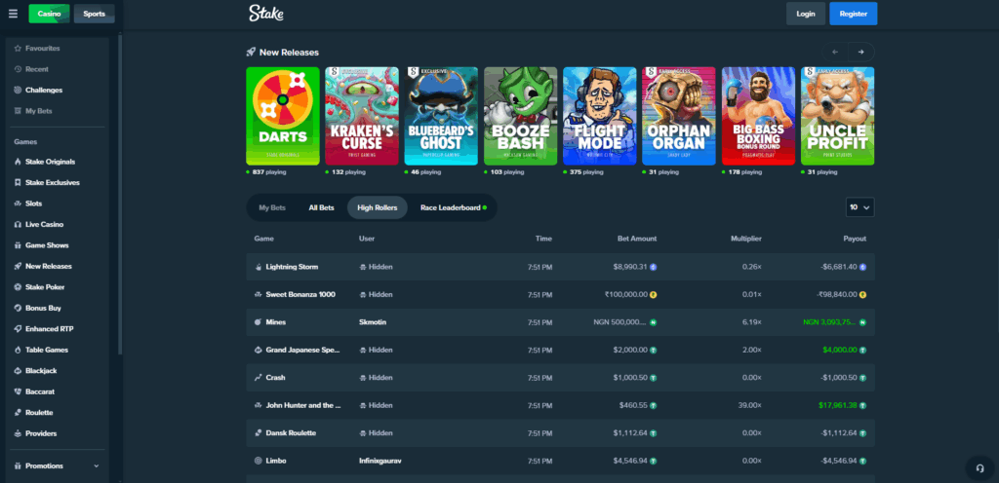Open the Bluebeard's Ghost game thumbnail
This screenshot has height=483, width=999.
(441, 116)
